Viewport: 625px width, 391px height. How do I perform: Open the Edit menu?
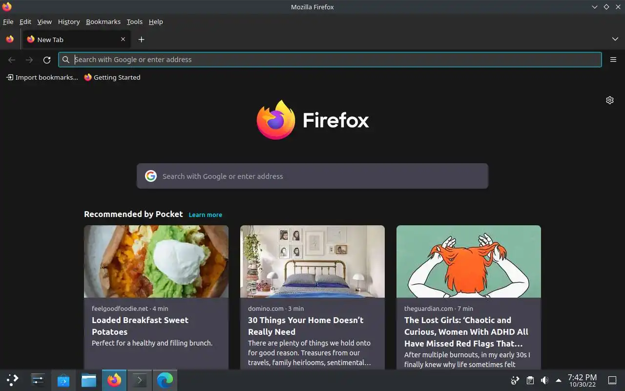pos(25,22)
